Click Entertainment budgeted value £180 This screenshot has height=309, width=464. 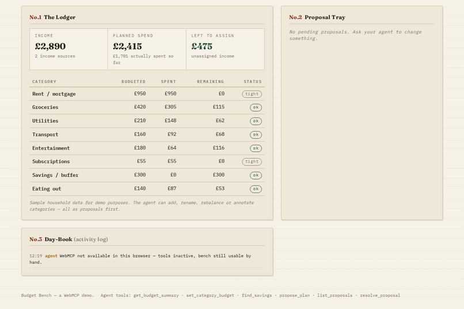[140, 147]
